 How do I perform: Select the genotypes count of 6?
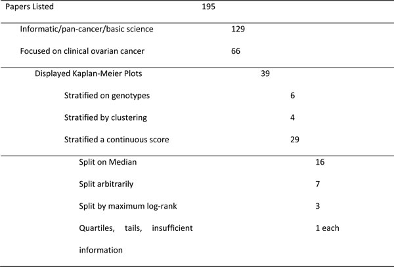pos(292,96)
